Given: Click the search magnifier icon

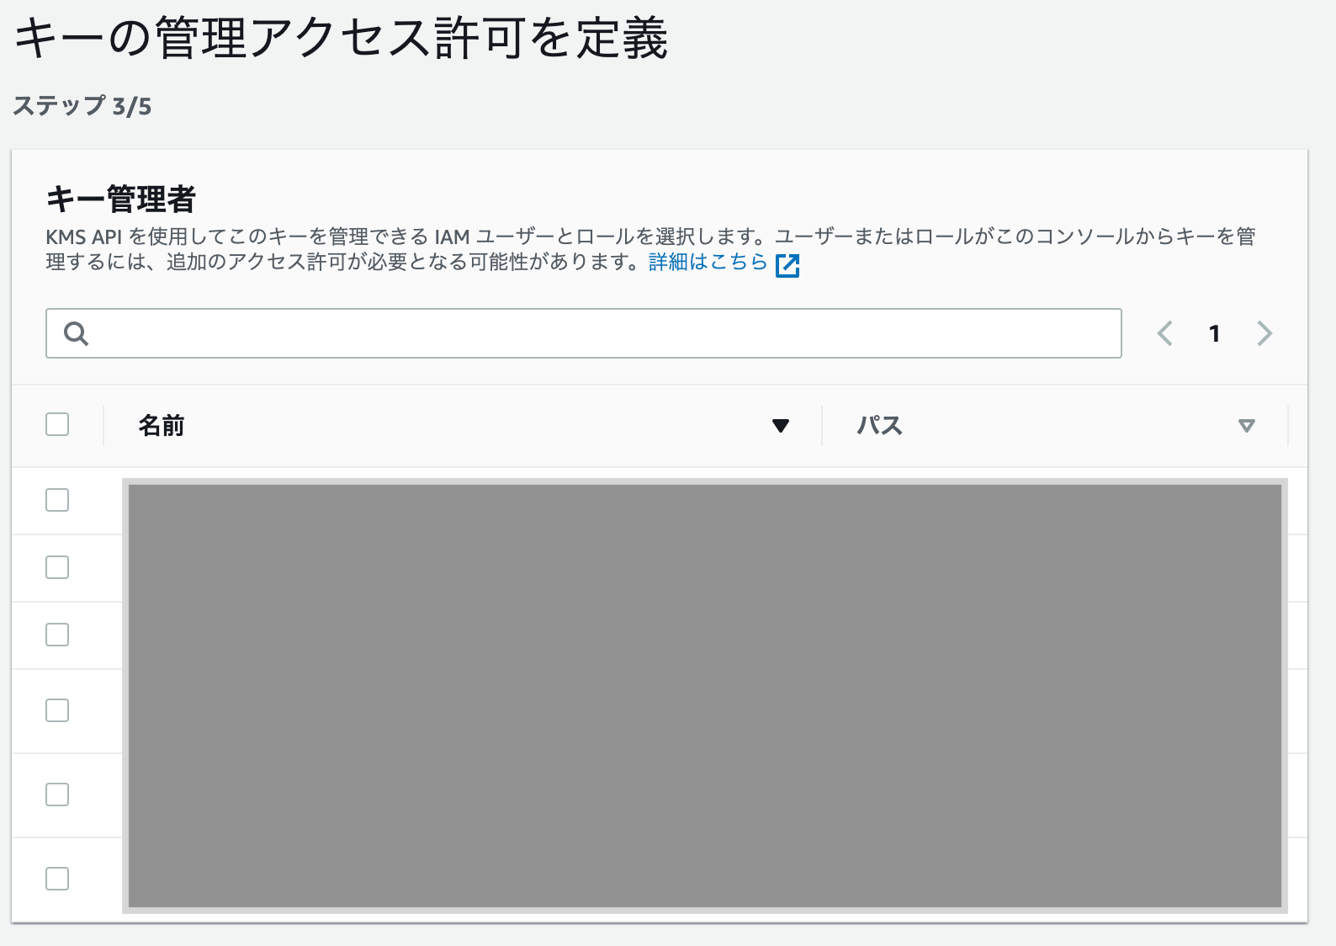Looking at the screenshot, I should tap(76, 334).
